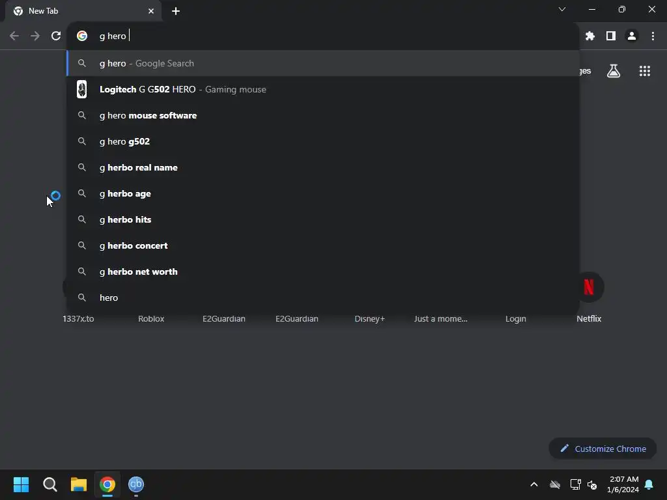The image size is (667, 500).
Task: Open the Extensions puzzle icon
Action: (x=589, y=36)
